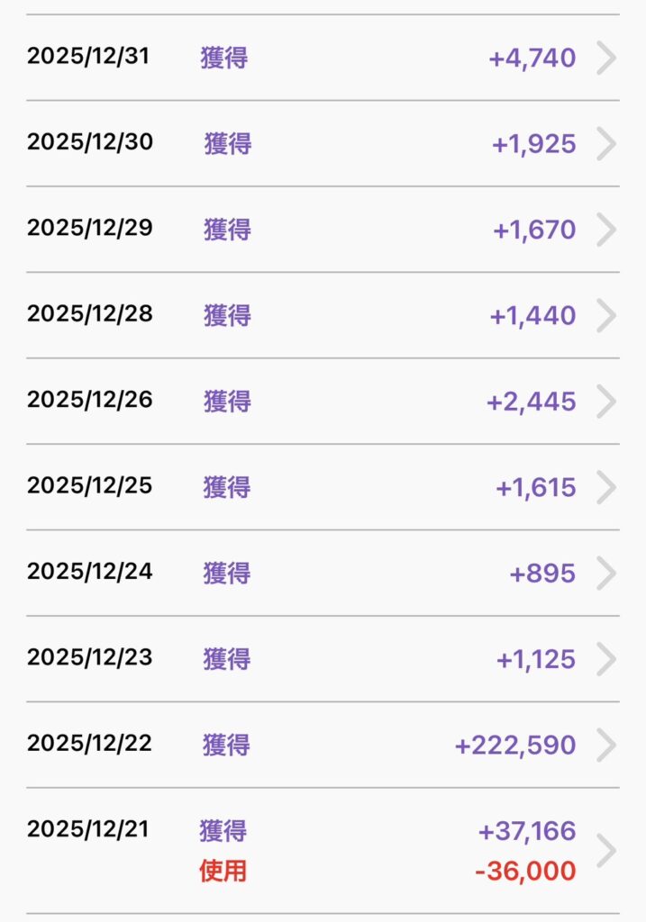Open the chevron for 2025/12/30
The image size is (646, 922).
606,144
